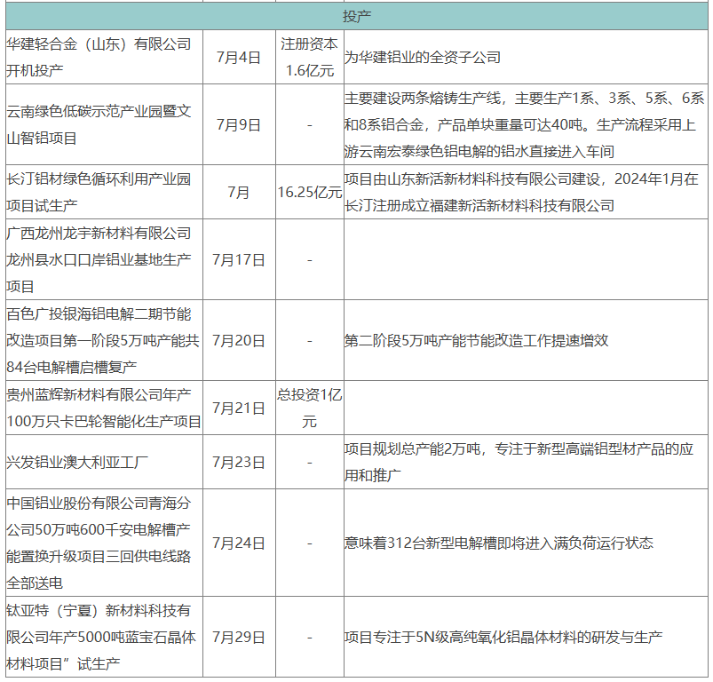Select project 广西龙州龙宇新材料有限公司 row name
This screenshot has height=682, width=713.
tap(99, 259)
